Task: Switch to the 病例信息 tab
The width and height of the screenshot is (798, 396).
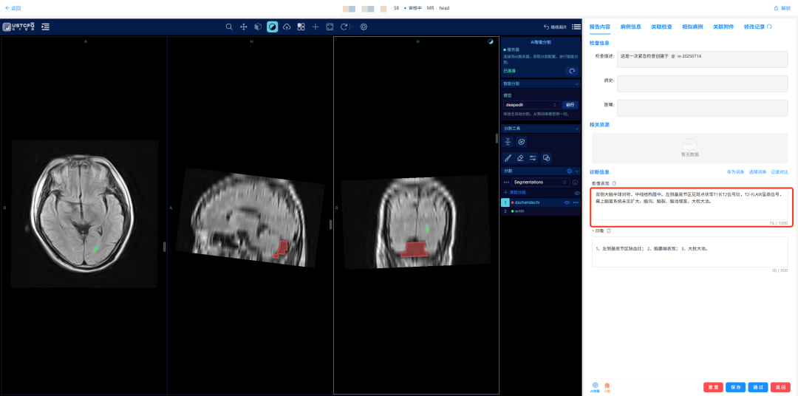Action: tap(630, 27)
